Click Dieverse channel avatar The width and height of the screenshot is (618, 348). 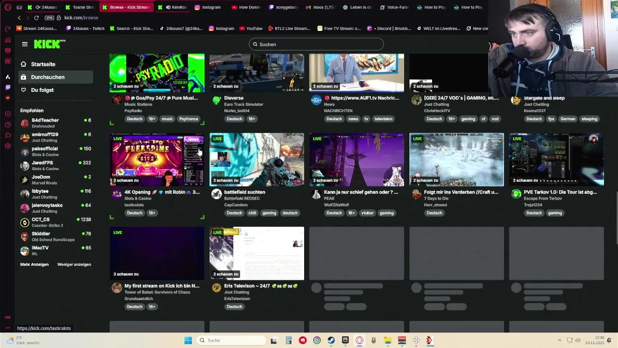[216, 100]
